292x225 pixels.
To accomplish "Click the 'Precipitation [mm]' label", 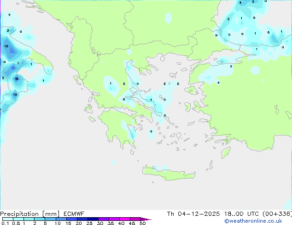I will (29, 214).
